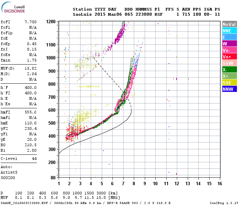Screen dimensions: 239x205
Task: Click the AXN value 715
Action: click(x=186, y=14)
